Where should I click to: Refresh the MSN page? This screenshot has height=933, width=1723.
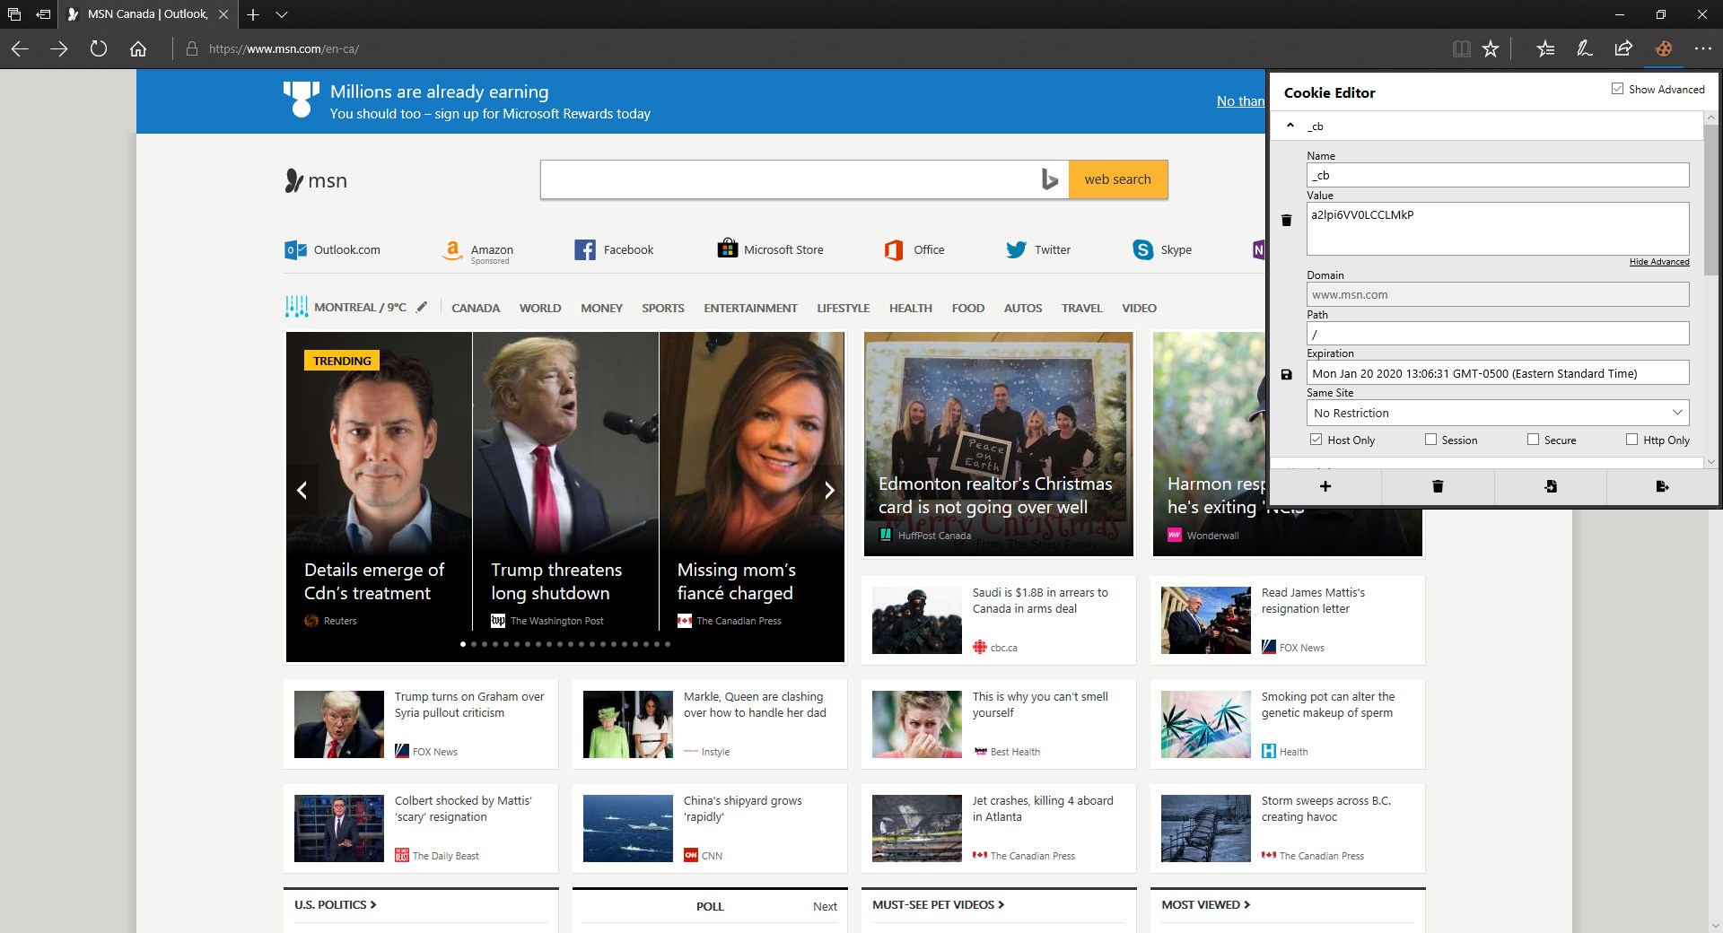99,48
